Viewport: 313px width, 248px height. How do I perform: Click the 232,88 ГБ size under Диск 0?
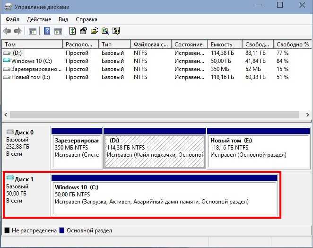(x=17, y=147)
